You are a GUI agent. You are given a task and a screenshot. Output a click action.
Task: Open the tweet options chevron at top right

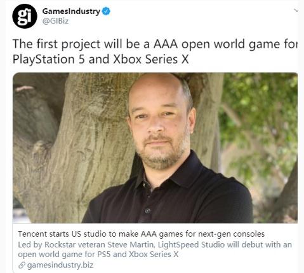(296, 10)
